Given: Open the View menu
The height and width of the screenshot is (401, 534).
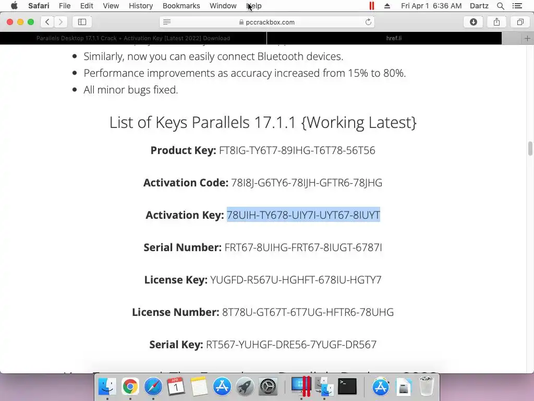Looking at the screenshot, I should [111, 6].
